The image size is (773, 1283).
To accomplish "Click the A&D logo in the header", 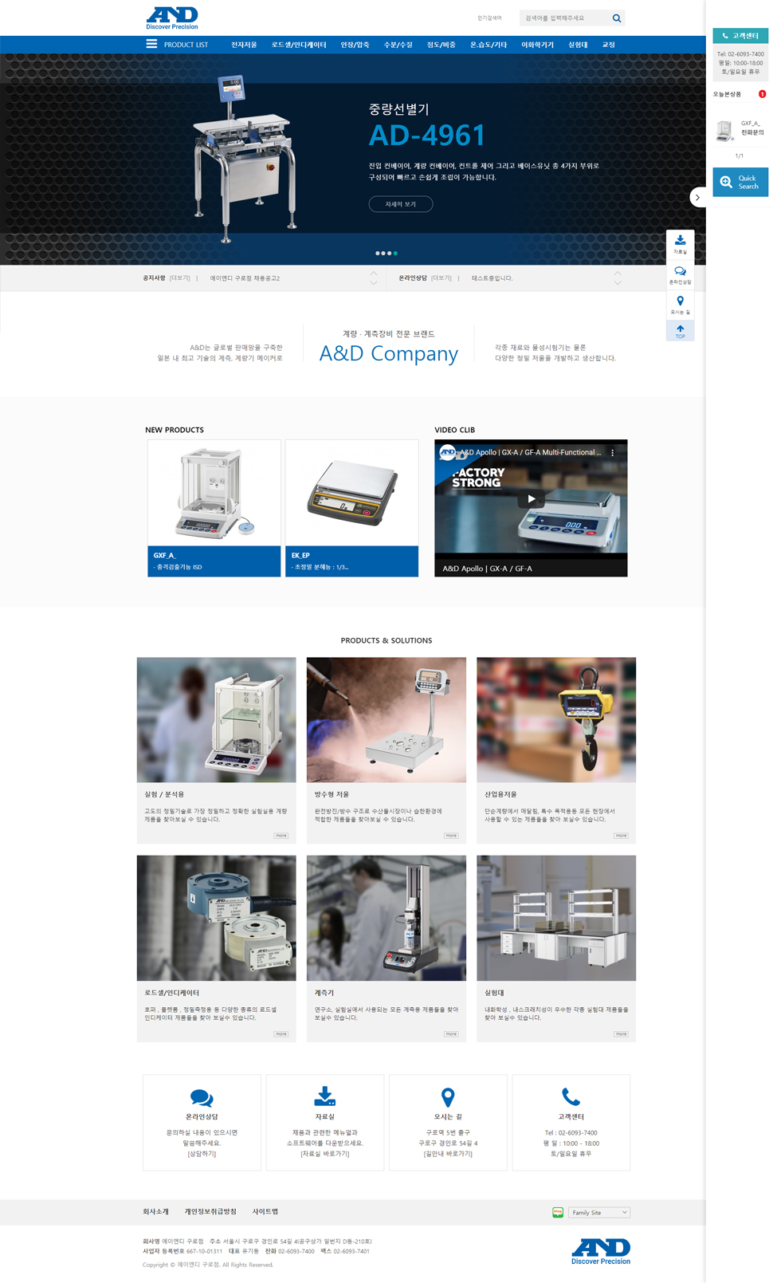I will pyautogui.click(x=172, y=18).
